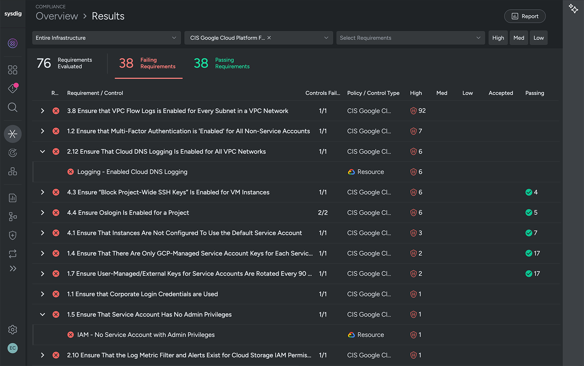Open the radar target sidebar icon
This screenshot has height=366, width=584.
pyautogui.click(x=13, y=153)
